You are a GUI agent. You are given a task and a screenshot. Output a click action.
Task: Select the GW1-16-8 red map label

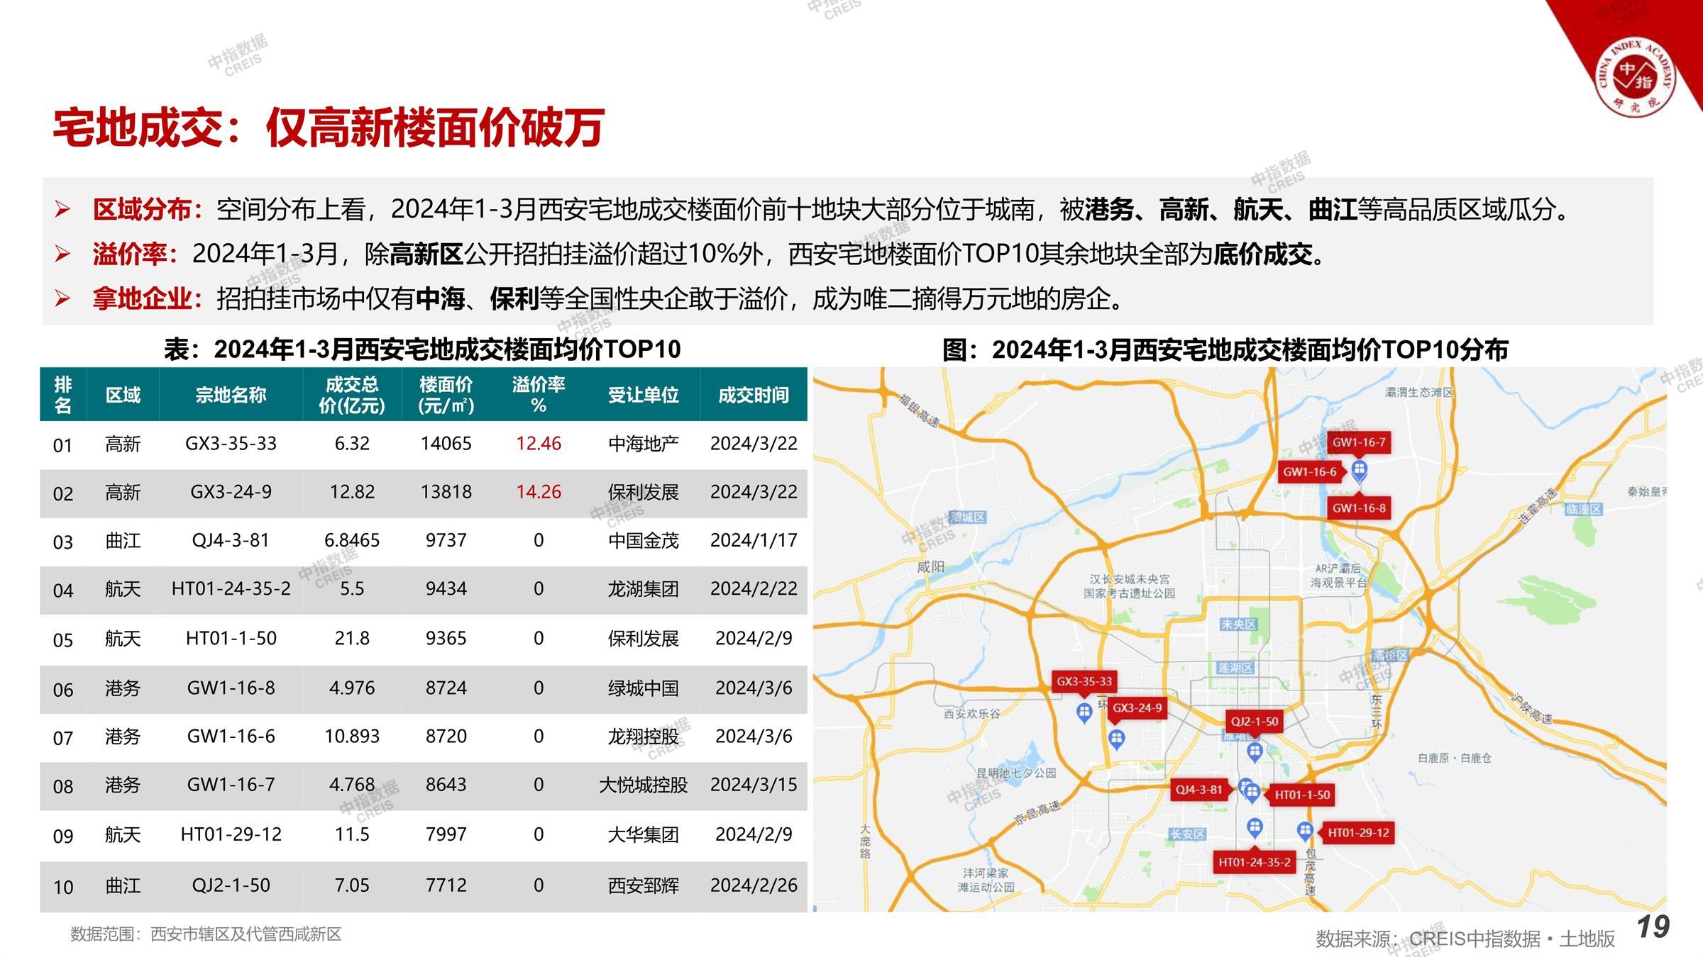click(1358, 508)
